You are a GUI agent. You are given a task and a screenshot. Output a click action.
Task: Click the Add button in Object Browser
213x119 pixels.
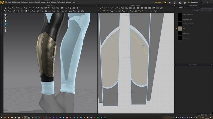196,11
